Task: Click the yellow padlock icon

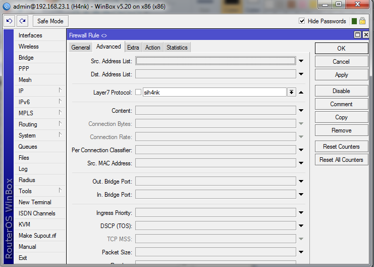Action: 362,21
